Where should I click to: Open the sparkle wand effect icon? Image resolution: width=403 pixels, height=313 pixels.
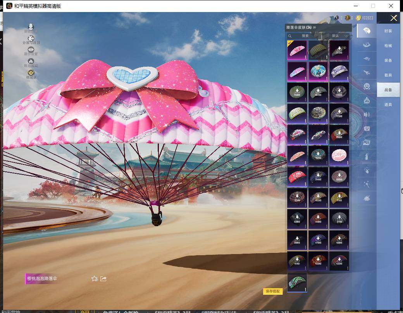click(x=367, y=184)
